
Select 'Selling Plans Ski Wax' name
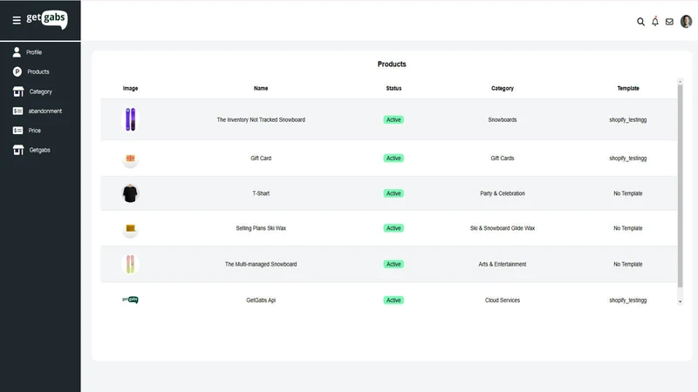[261, 228]
